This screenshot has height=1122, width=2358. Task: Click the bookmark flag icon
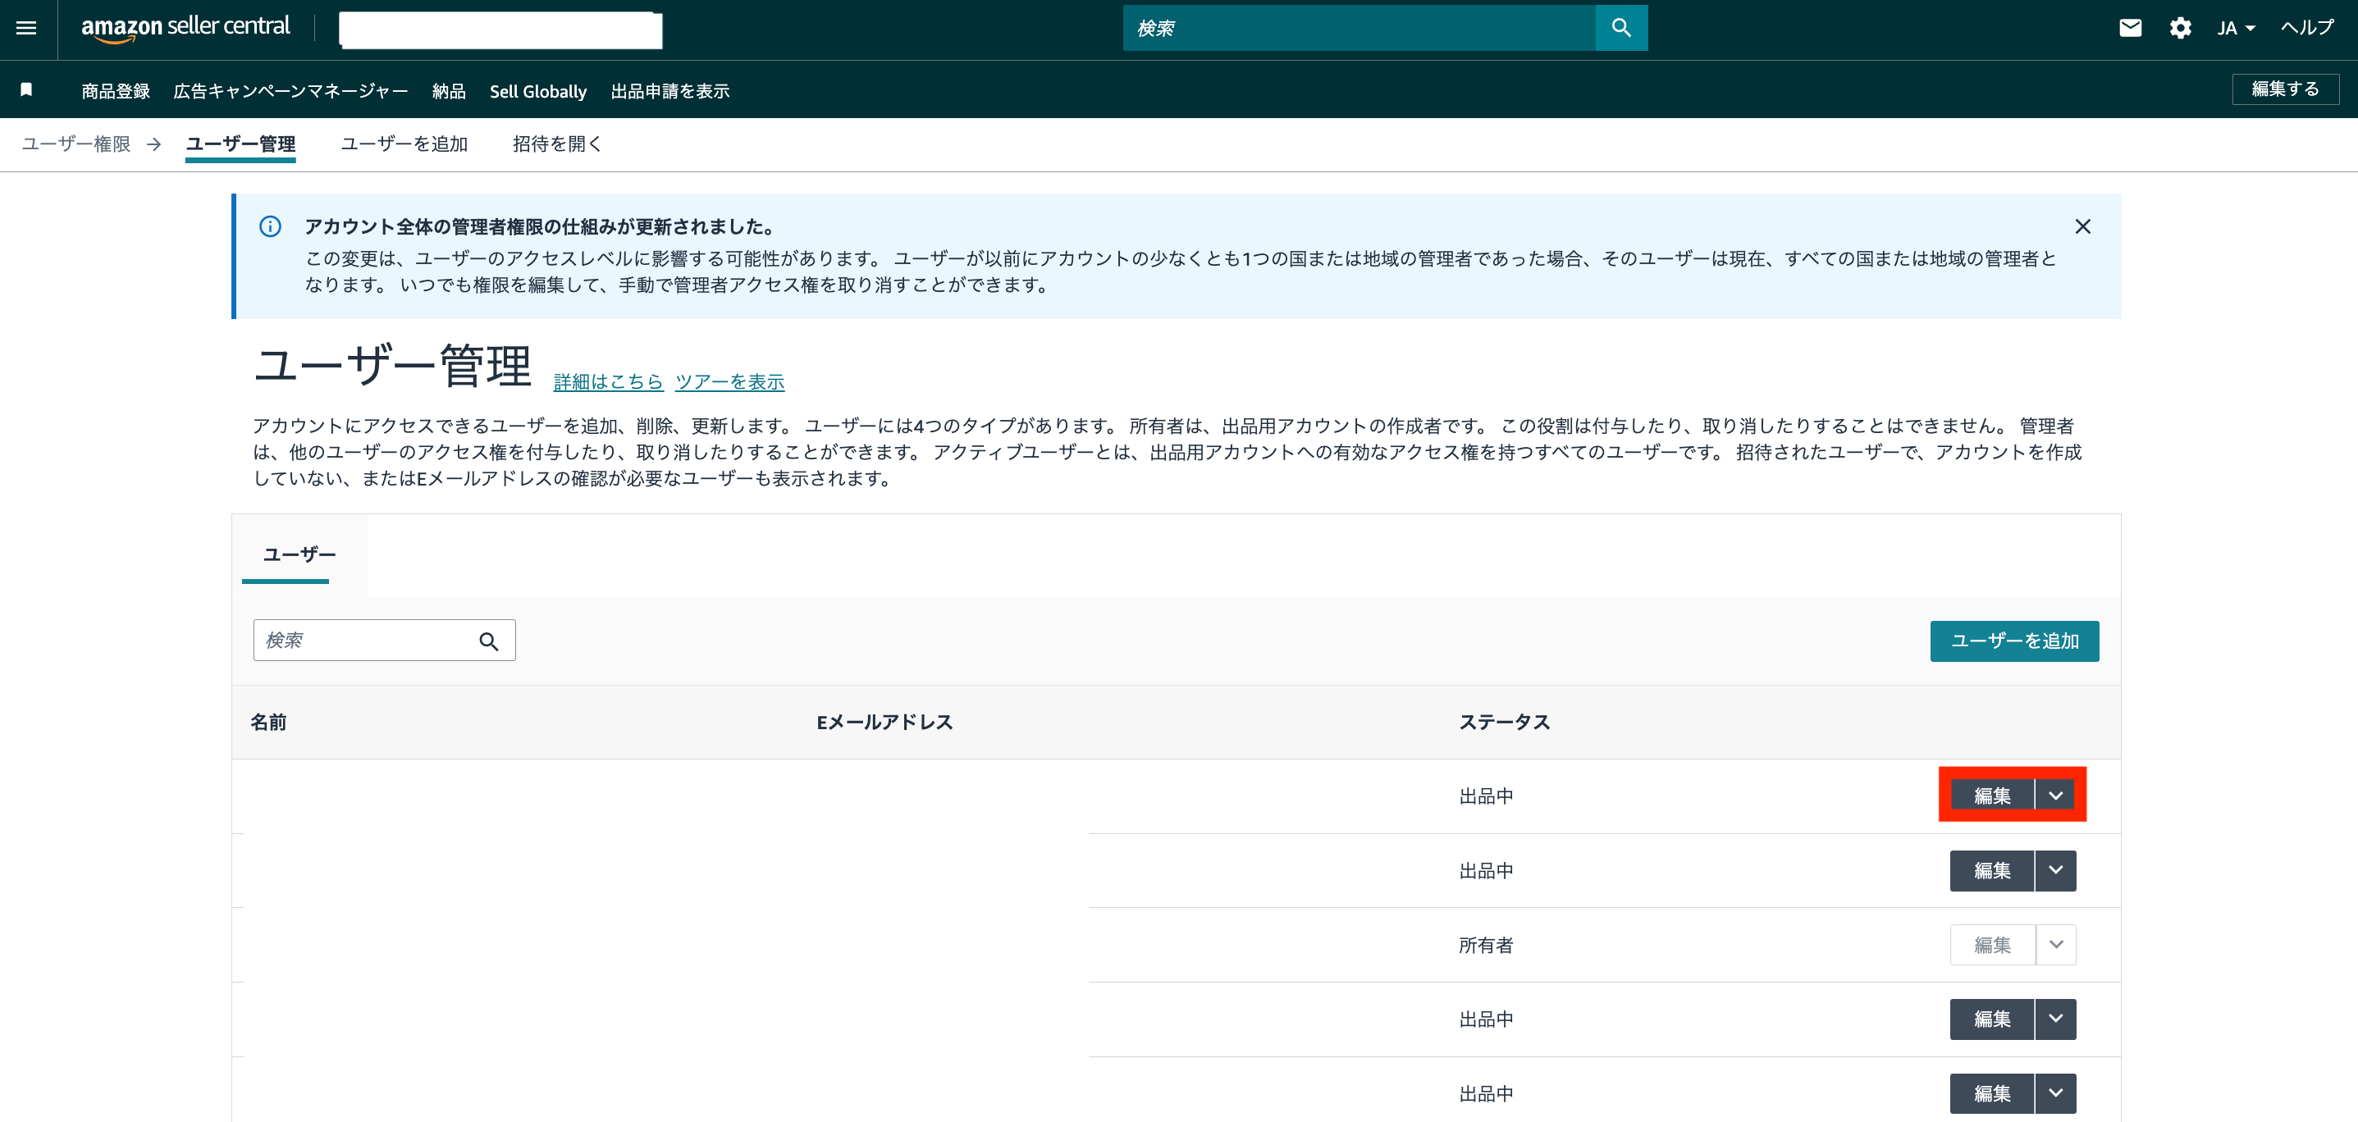(26, 89)
